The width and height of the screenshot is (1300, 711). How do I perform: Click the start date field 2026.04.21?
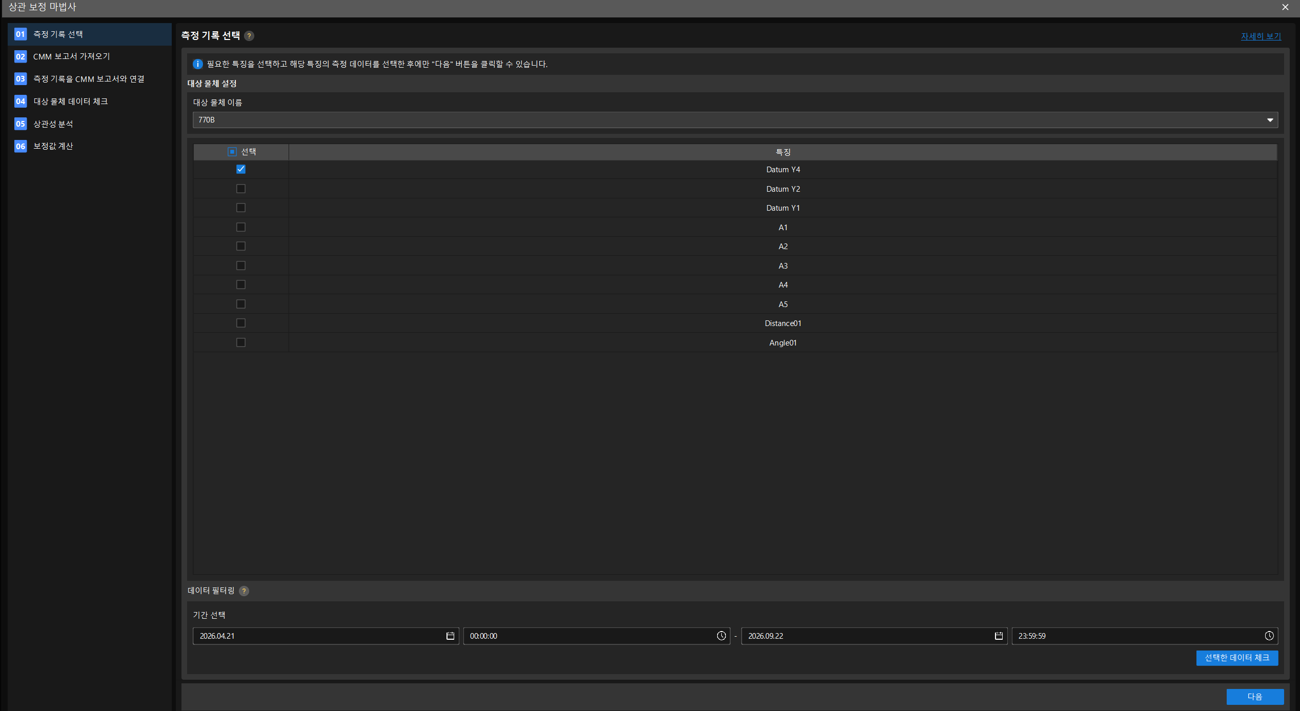click(x=326, y=636)
